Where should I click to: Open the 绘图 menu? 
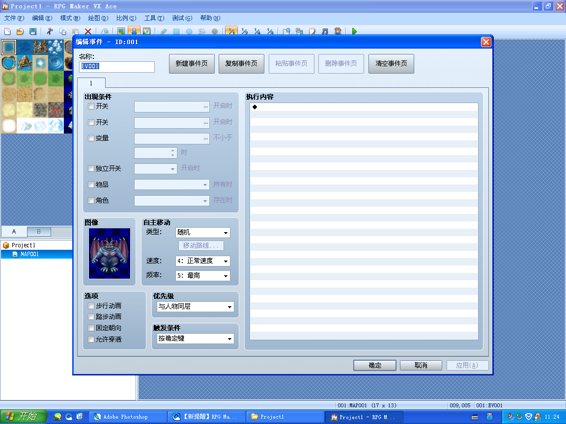tap(98, 18)
